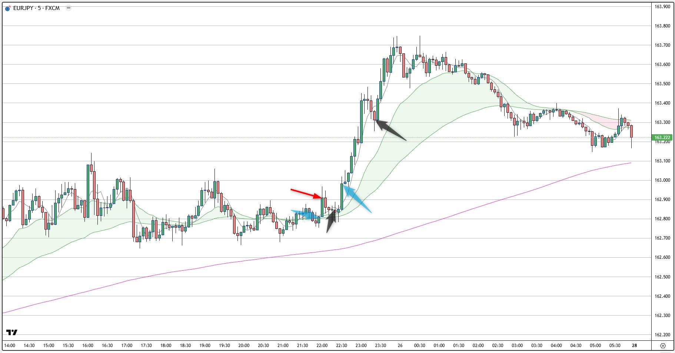Click the 05:30 time axis label

click(615, 345)
